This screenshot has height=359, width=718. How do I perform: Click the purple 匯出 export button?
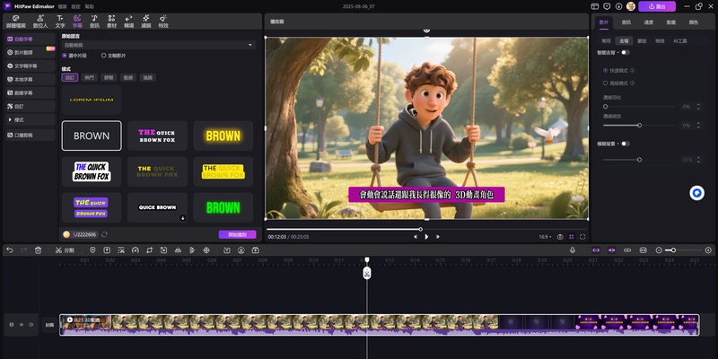coord(657,6)
